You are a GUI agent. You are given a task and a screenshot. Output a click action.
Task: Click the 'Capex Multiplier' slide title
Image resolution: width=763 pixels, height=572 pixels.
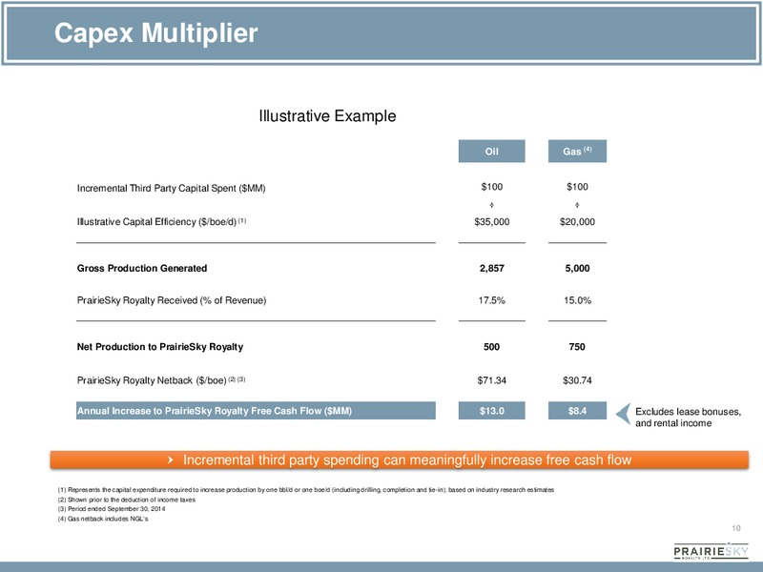(155, 33)
